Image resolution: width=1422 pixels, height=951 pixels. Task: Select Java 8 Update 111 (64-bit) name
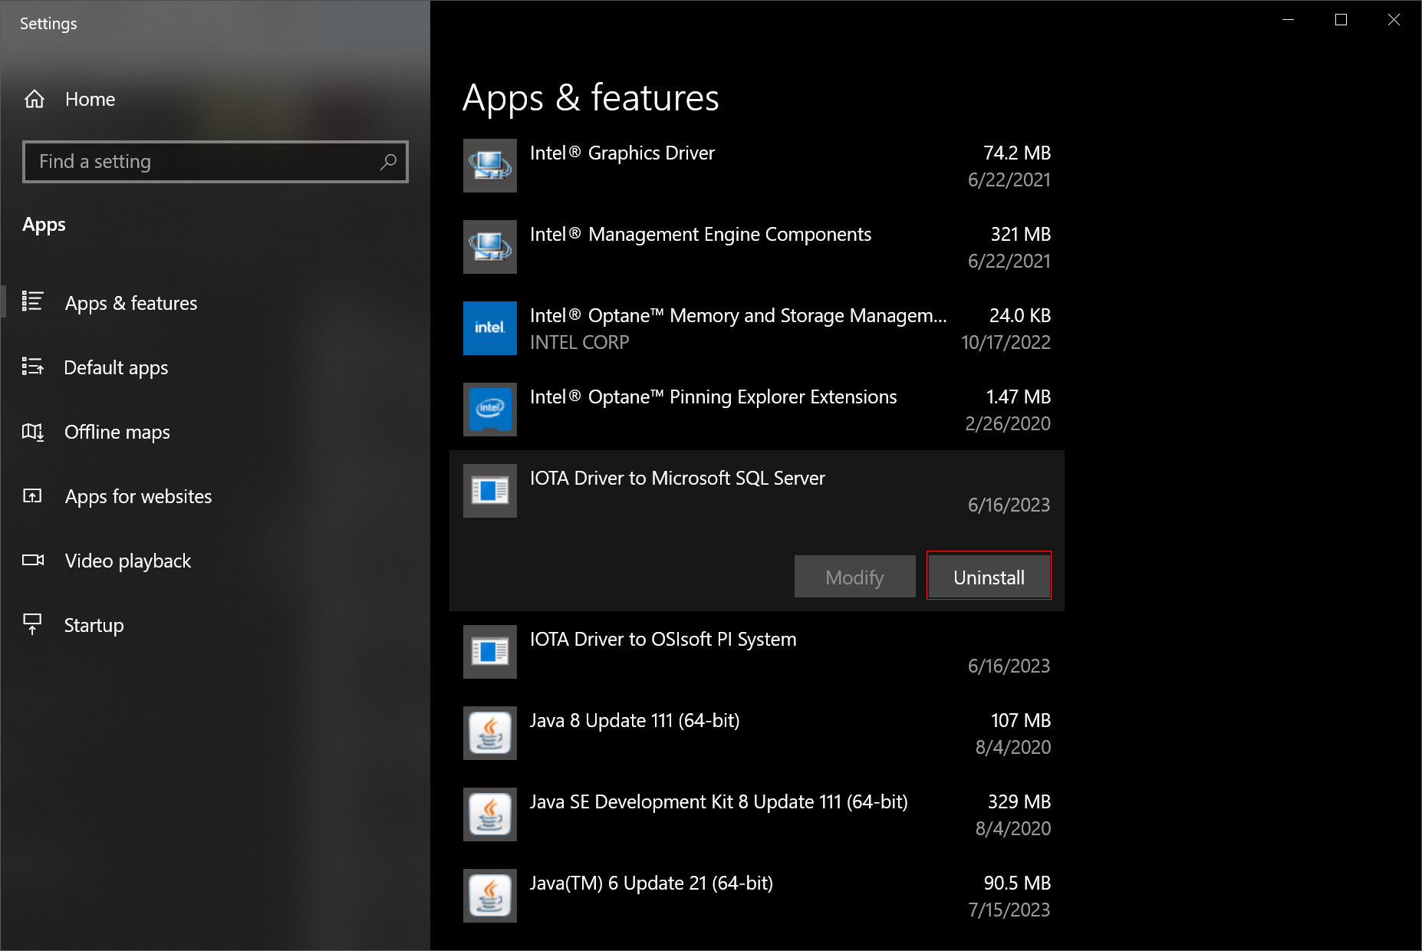click(635, 720)
